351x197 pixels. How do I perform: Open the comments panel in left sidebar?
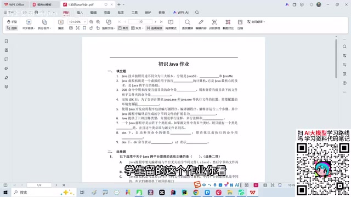click(x=6, y=59)
